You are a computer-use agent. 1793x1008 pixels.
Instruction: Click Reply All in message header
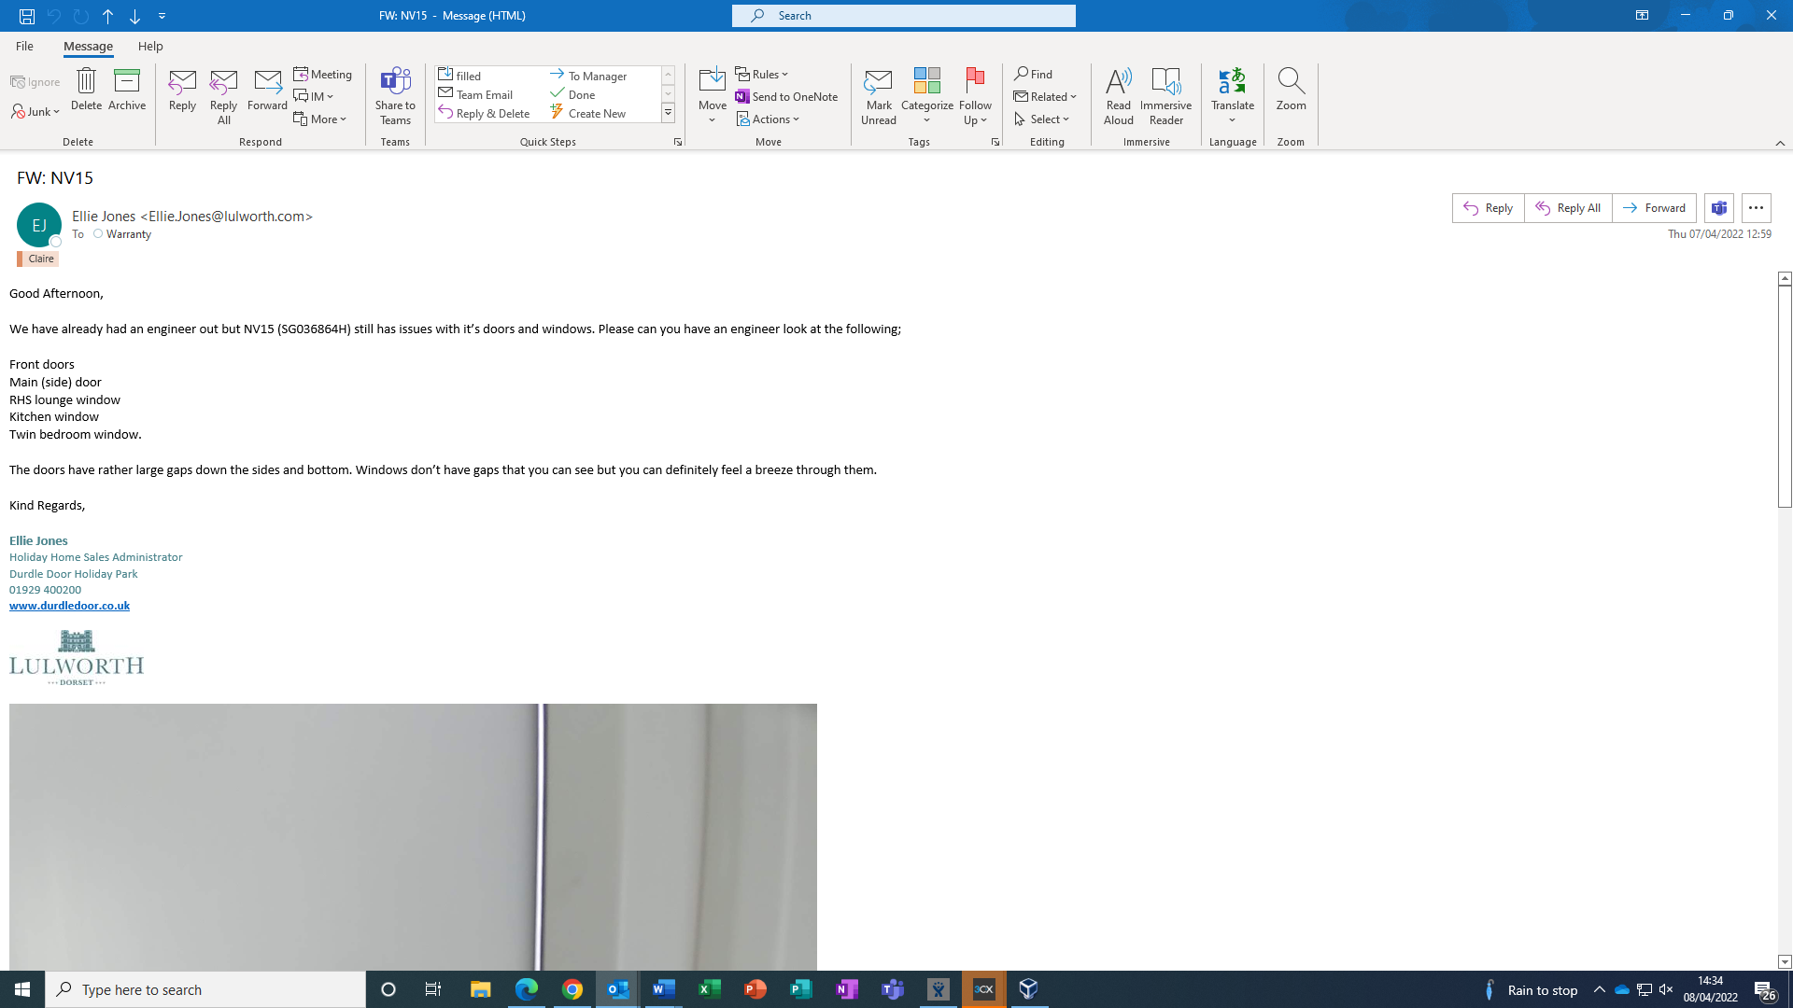1568,208
